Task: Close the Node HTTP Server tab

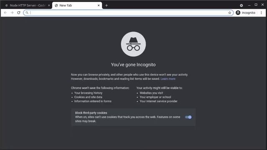Action: pos(49,5)
